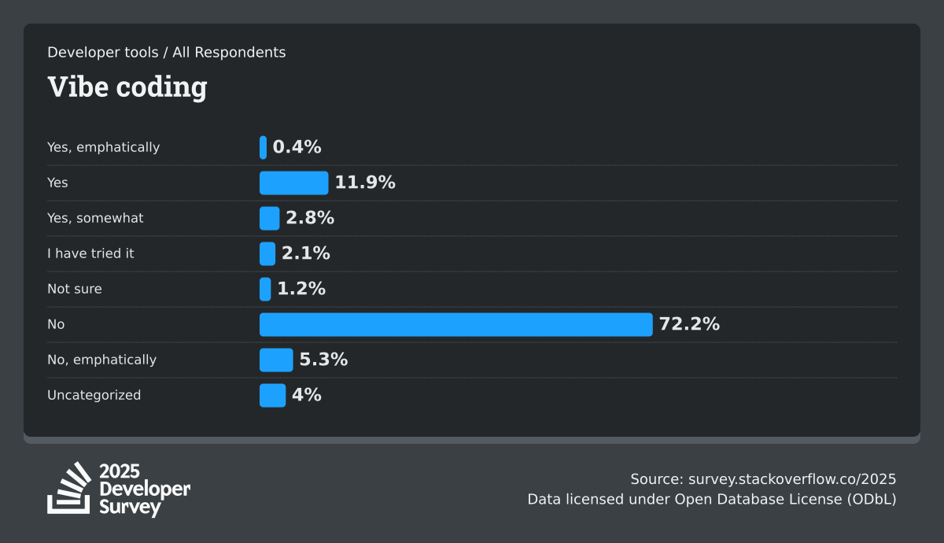The height and width of the screenshot is (543, 944).
Task: Click the small "Yes, emphatically" bar
Action: 263,147
